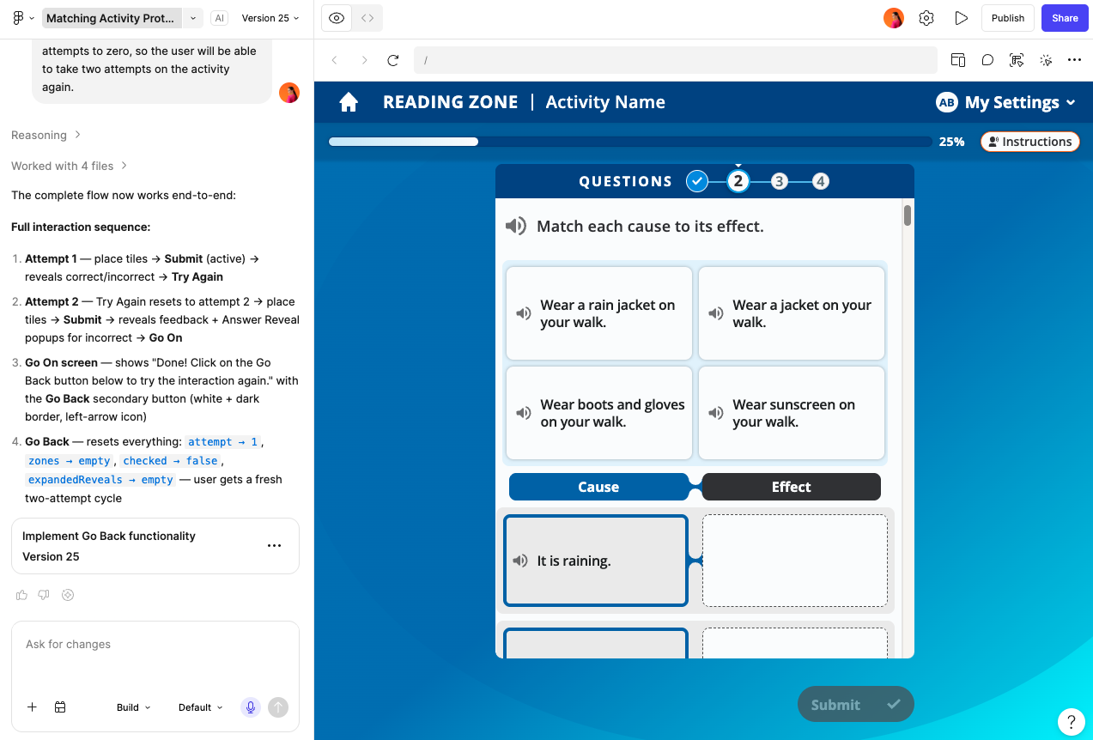Click the help question mark button
1093x740 pixels.
pyautogui.click(x=1071, y=721)
